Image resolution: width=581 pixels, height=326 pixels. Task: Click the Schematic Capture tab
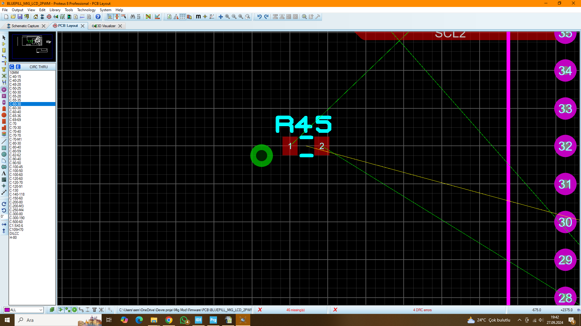(x=25, y=25)
